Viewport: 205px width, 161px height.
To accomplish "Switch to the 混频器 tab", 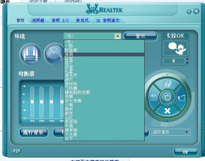I will [38, 20].
